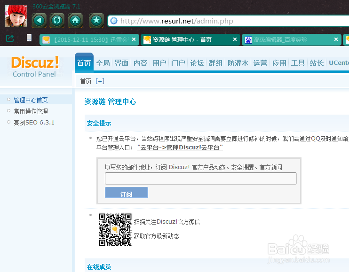This screenshot has width=349, height=272.
Task: Close the 高级编辑器_百度经验 tab
Action: point(336,39)
